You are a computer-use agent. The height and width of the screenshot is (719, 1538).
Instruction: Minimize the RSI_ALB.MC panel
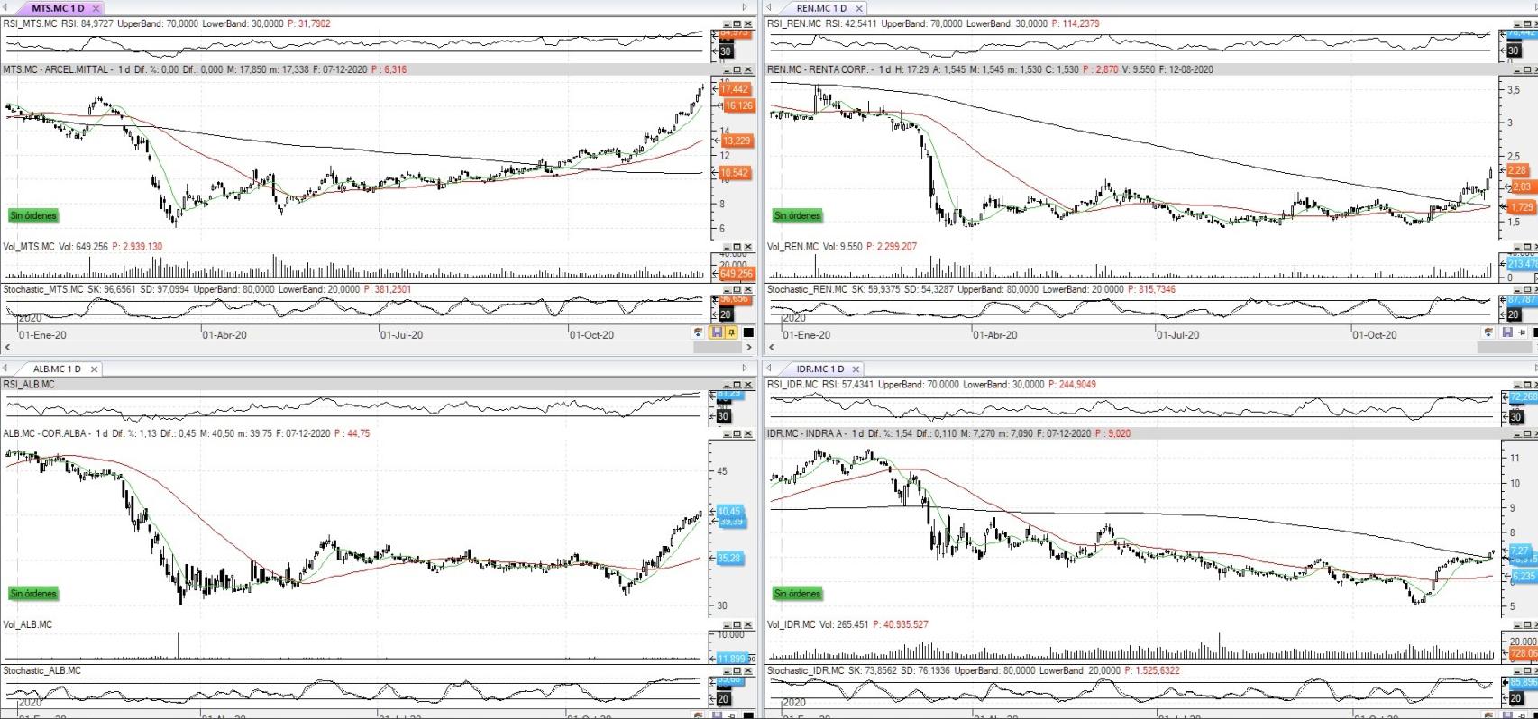coord(727,385)
